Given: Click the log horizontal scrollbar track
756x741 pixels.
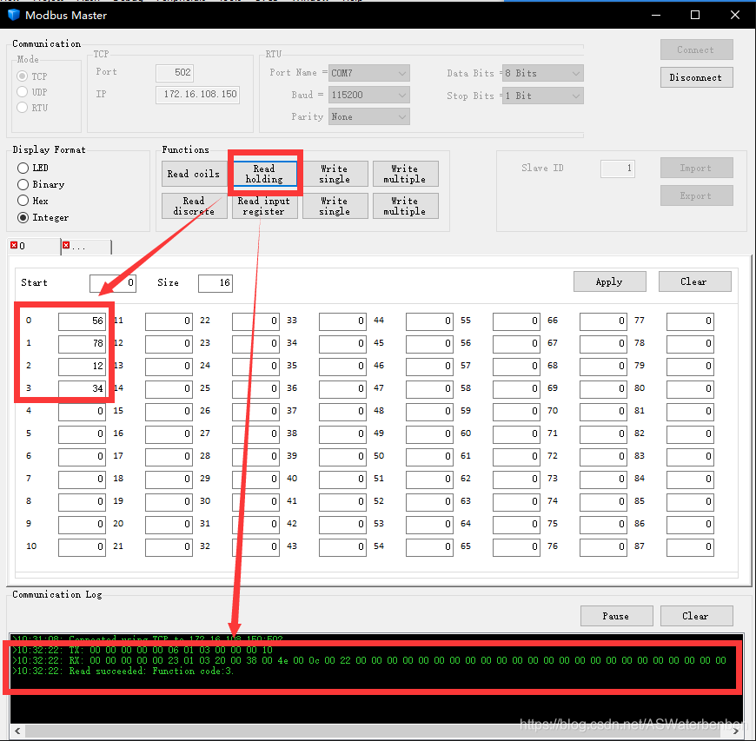Looking at the screenshot, I should point(376,731).
